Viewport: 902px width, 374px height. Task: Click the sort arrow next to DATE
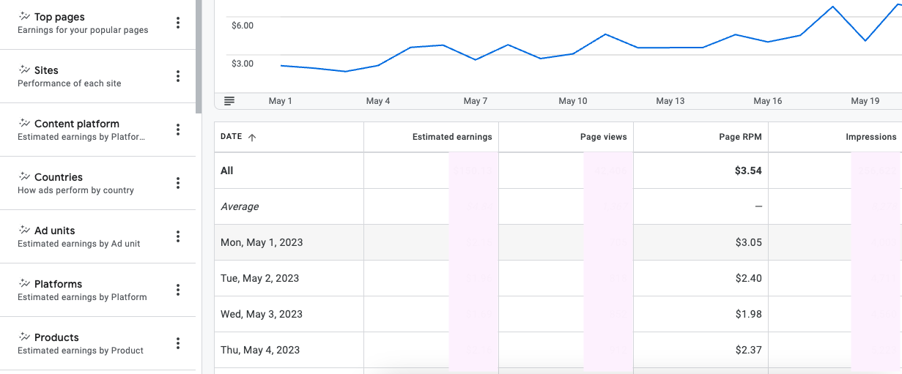(x=252, y=137)
